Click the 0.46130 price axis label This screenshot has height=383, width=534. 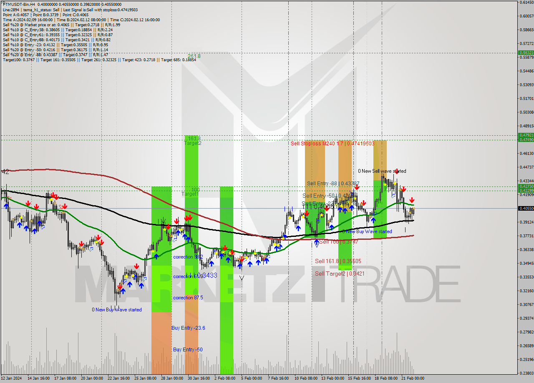coord(526,154)
